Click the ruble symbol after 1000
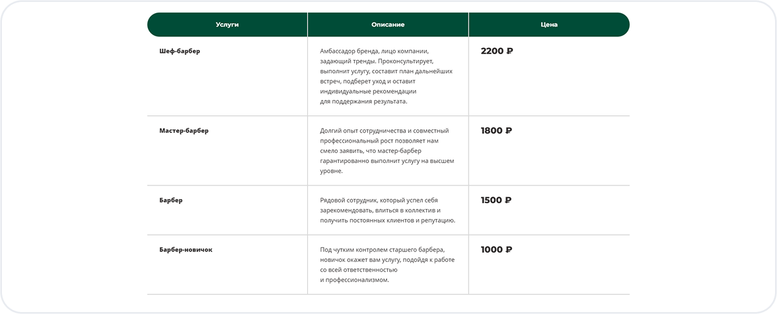 508,250
